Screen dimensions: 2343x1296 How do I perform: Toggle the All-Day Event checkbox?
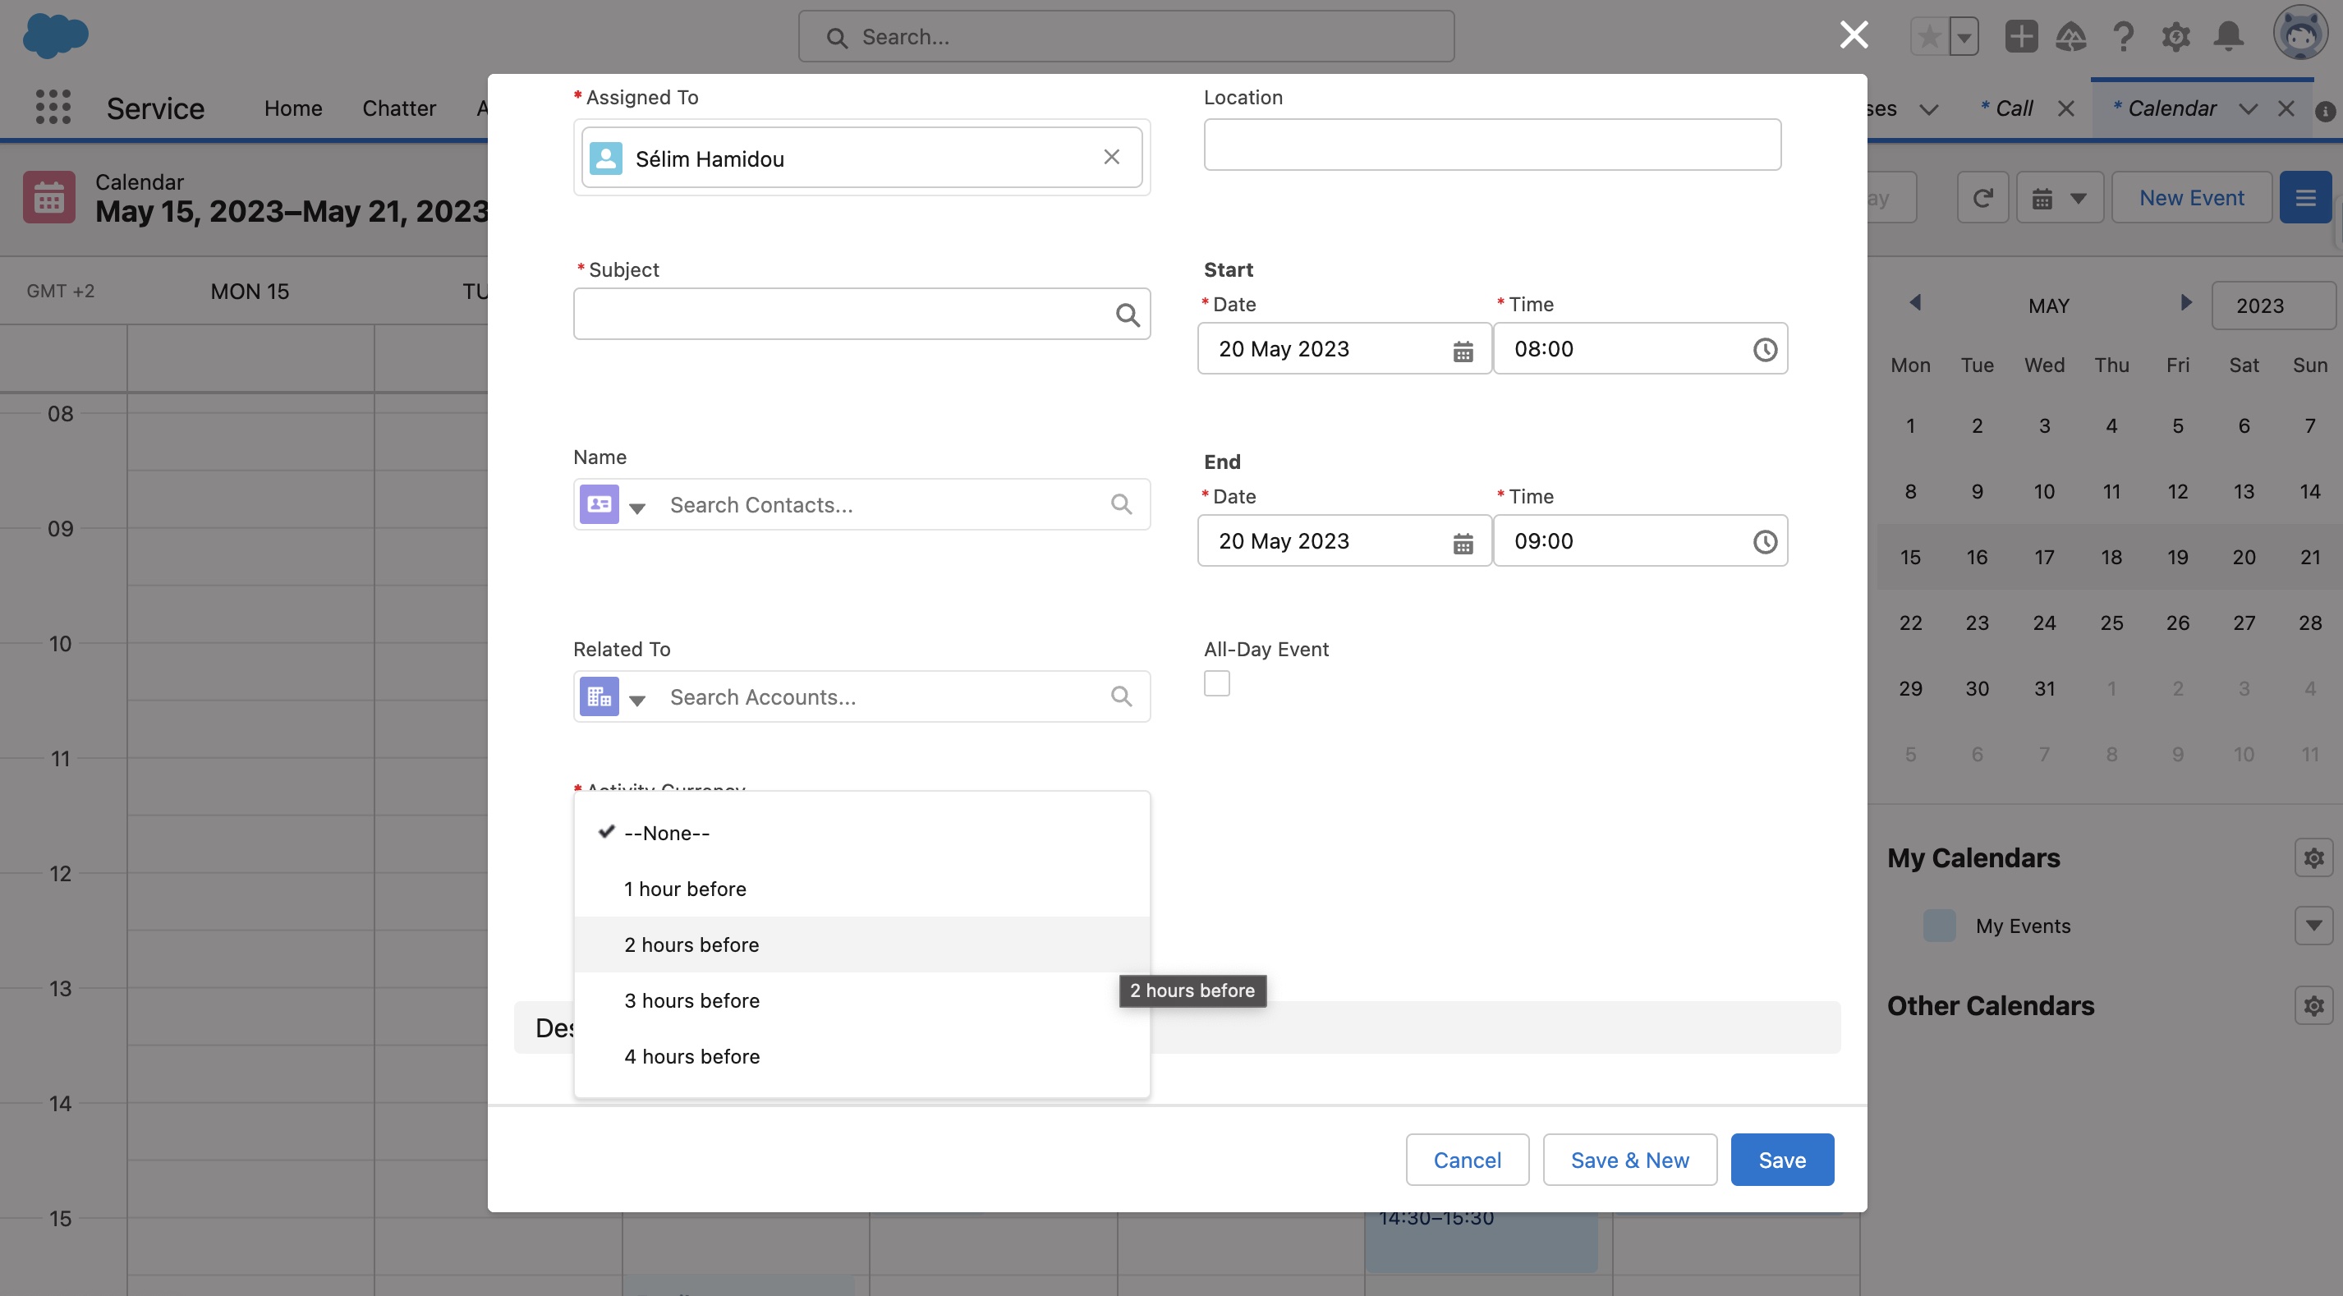tap(1216, 683)
